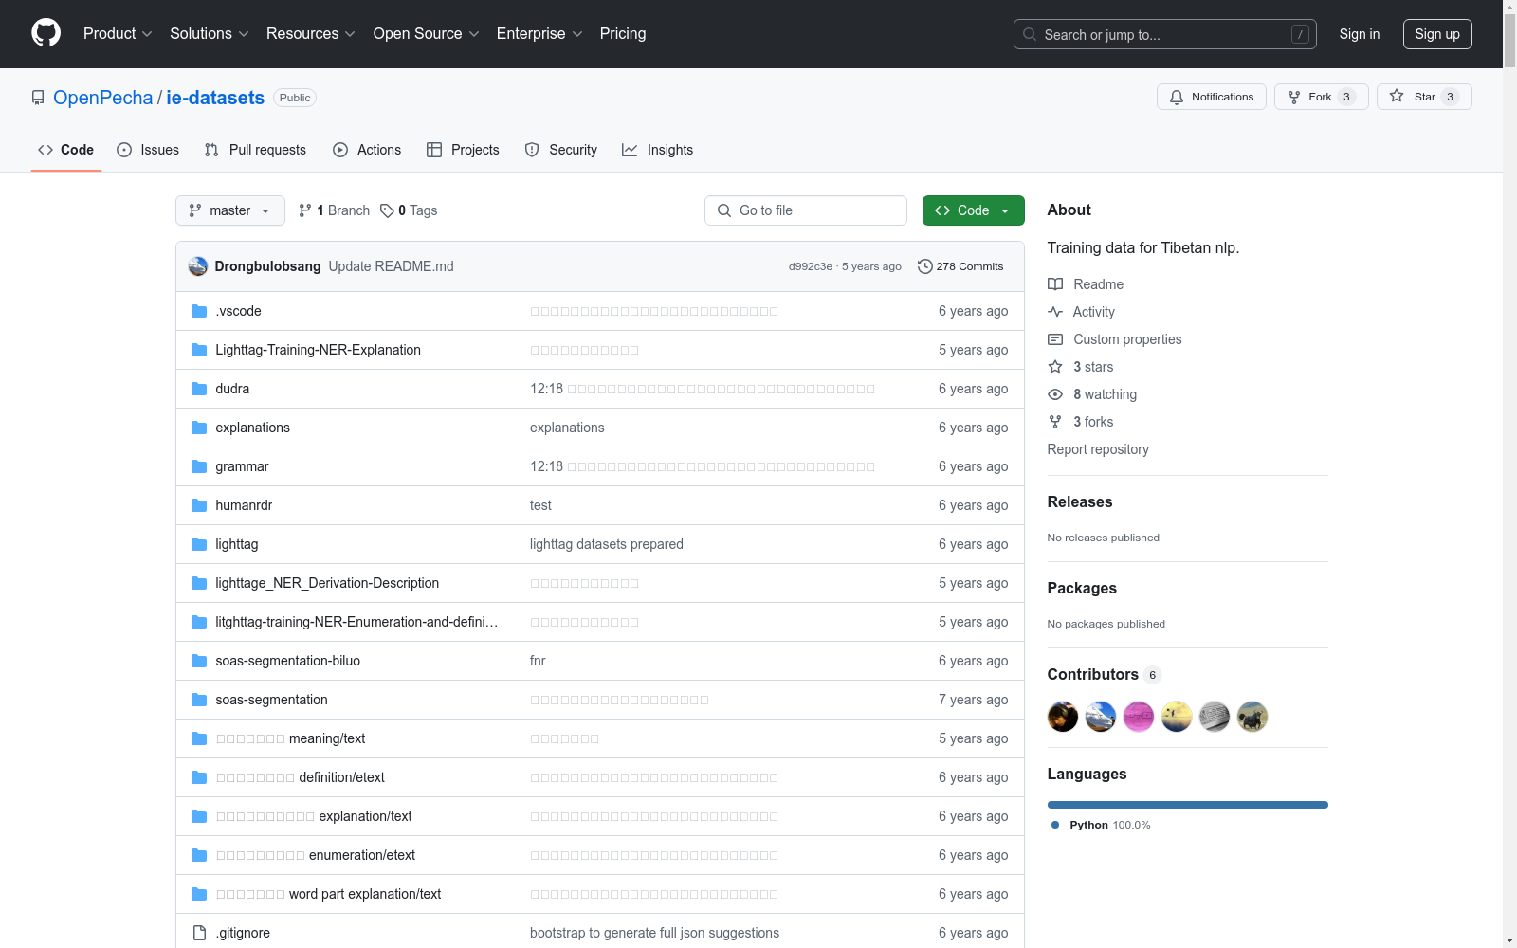The height and width of the screenshot is (948, 1517).
Task: Open the master branch selector dropdown
Action: pos(230,210)
